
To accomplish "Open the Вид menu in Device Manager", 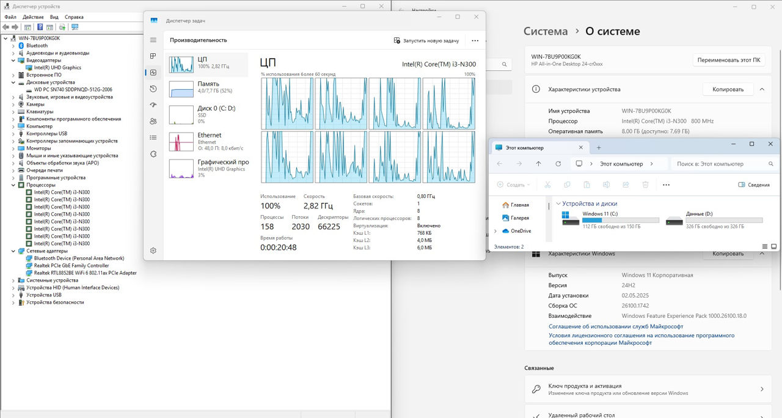I will pos(54,17).
